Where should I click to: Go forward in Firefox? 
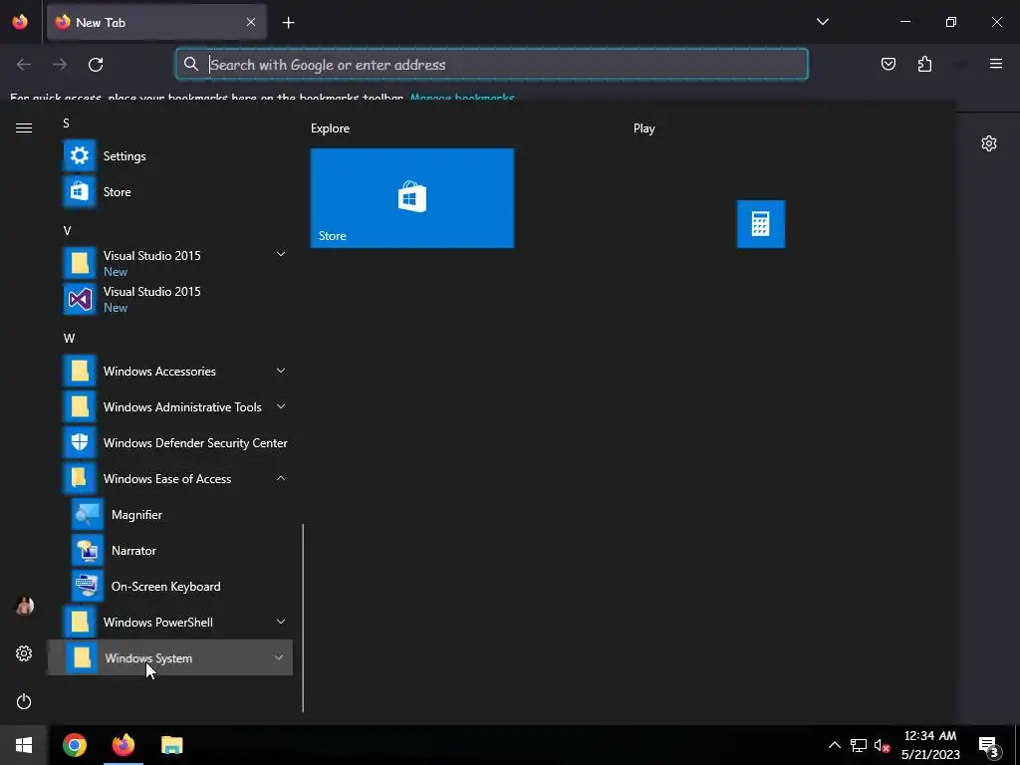pos(60,65)
